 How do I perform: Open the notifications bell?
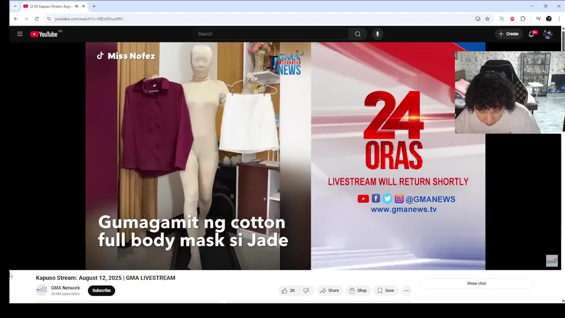click(x=531, y=34)
